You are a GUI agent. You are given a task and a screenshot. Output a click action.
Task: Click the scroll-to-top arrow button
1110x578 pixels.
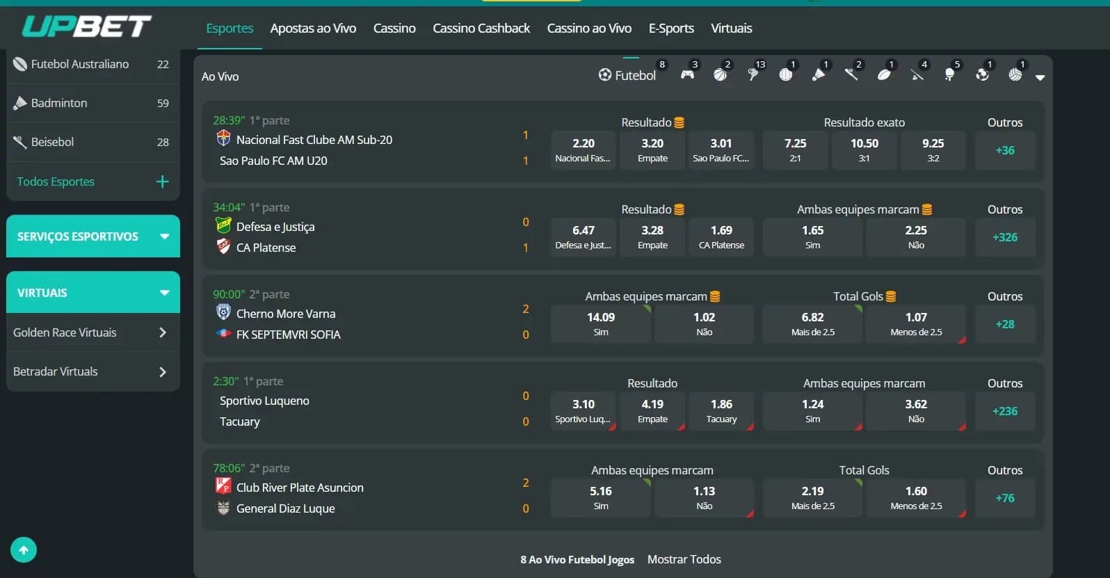click(24, 550)
